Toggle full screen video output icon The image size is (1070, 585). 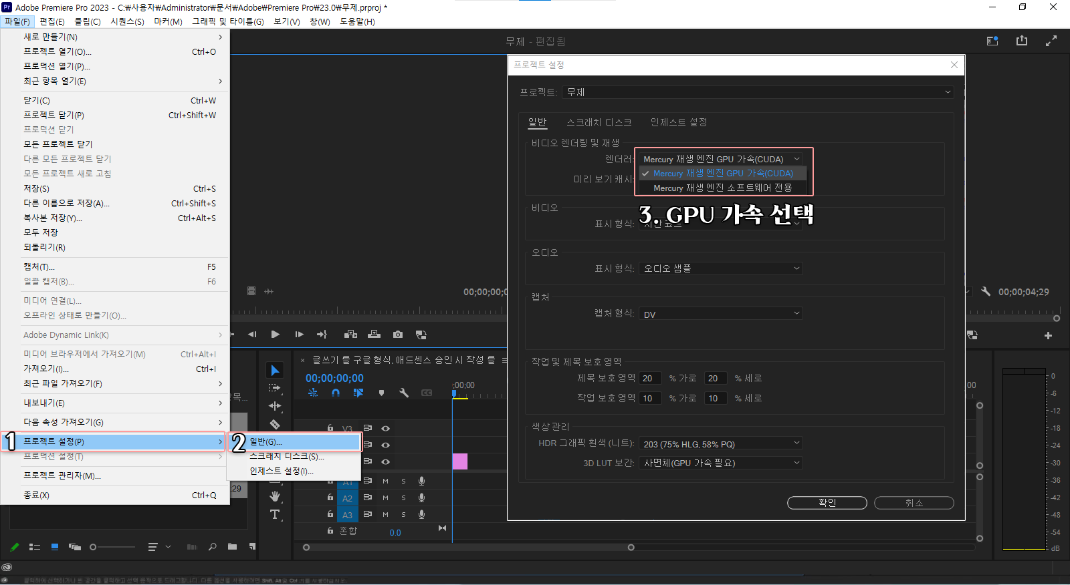1051,41
